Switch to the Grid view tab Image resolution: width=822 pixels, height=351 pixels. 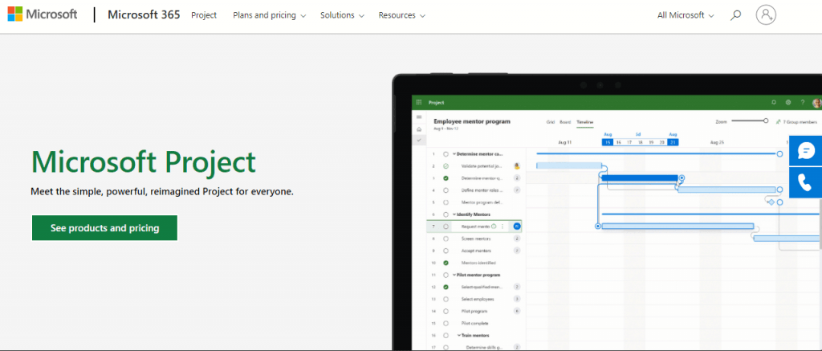coord(551,122)
